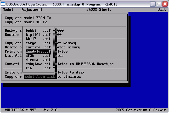Image resolution: width=169 pixels, height=113 pixels.
Task: Click 2005 Conversion G.Carnie status text
Action: (141, 110)
